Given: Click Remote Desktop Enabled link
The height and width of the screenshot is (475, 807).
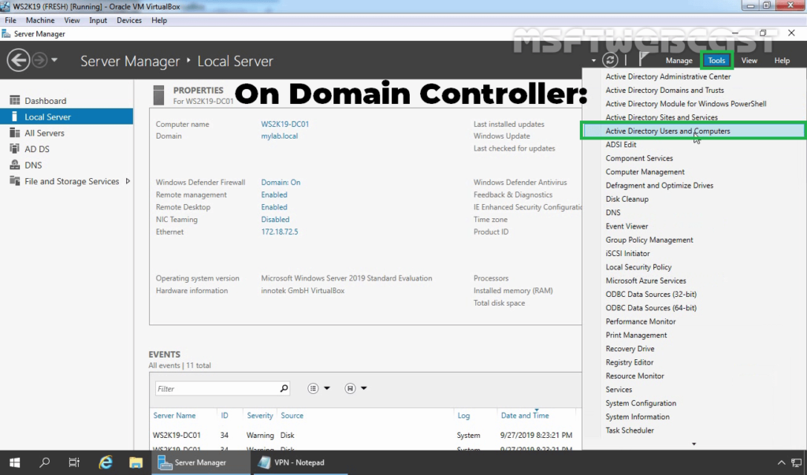Looking at the screenshot, I should tap(273, 207).
